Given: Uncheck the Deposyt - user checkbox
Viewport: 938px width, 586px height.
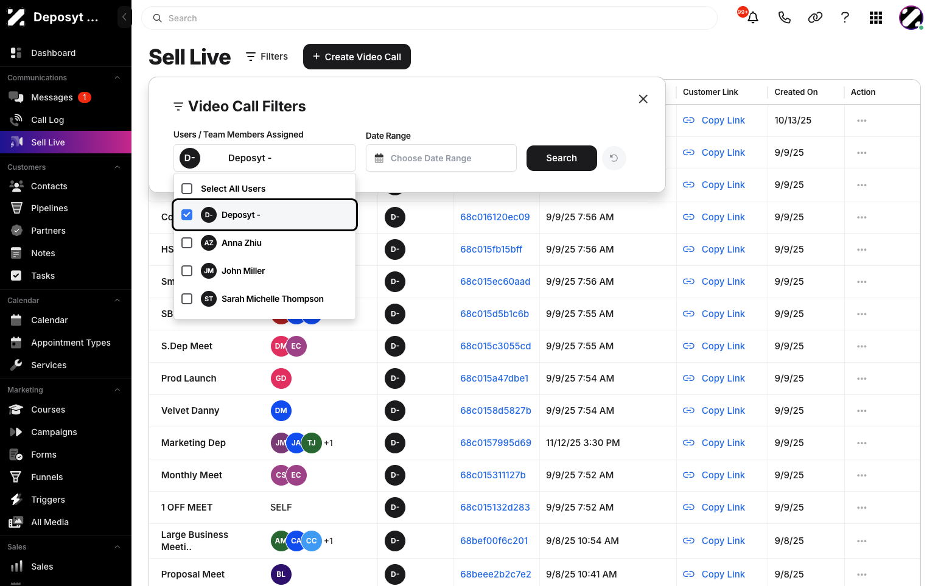Looking at the screenshot, I should click(x=187, y=215).
